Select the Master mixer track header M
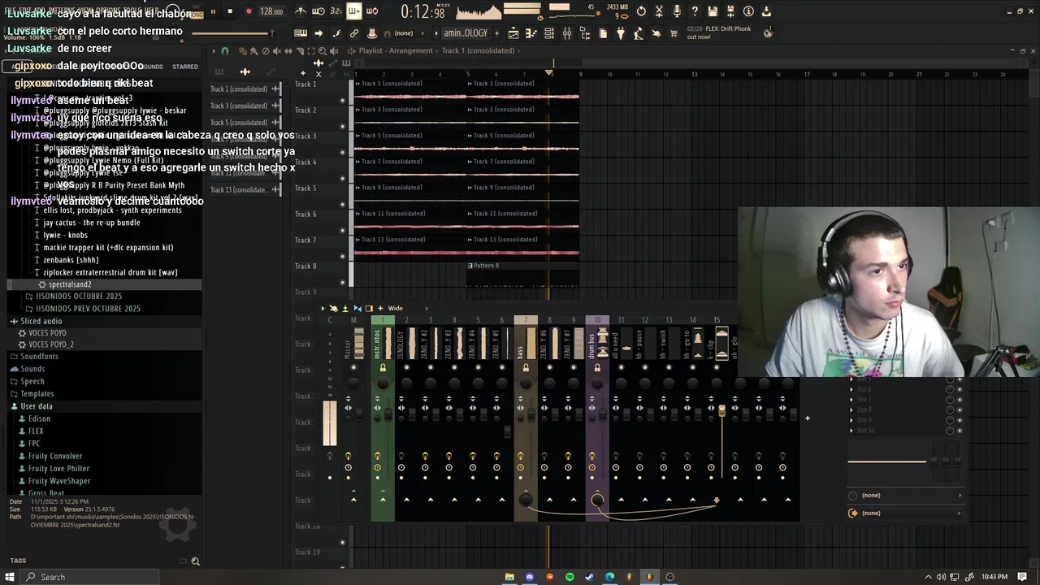Viewport: 1040px width, 585px height. click(x=353, y=320)
